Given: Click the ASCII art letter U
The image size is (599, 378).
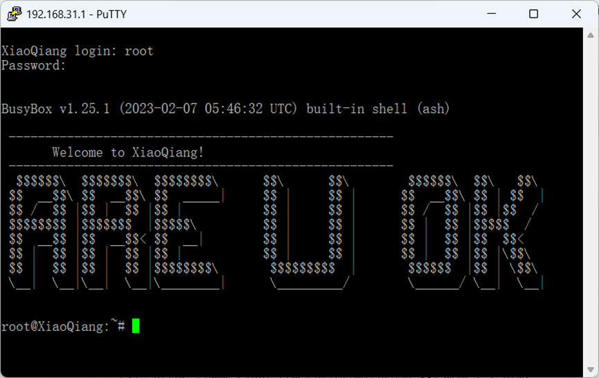Looking at the screenshot, I should click(310, 232).
